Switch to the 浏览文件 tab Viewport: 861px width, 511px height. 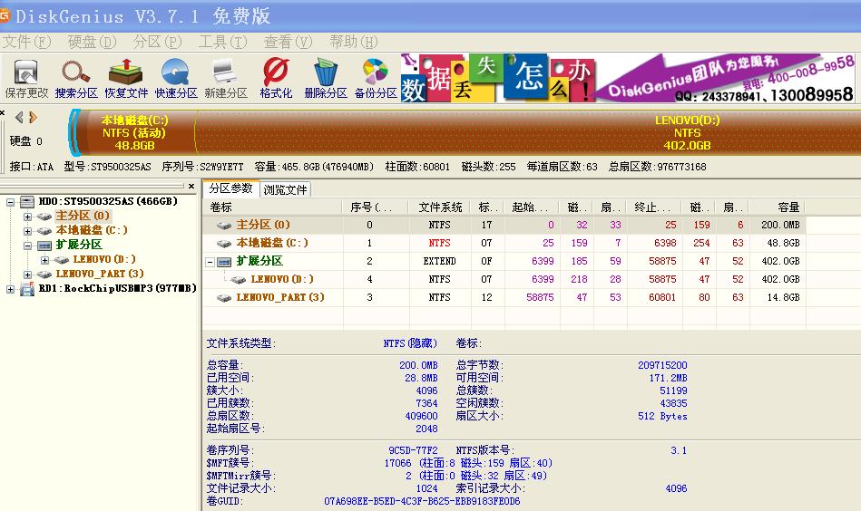285,189
